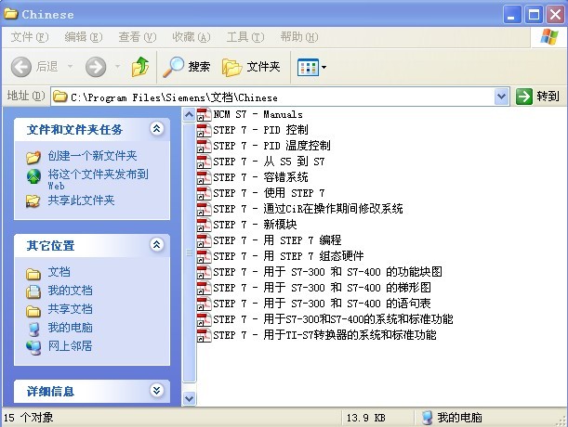Click the address bar path field

pyautogui.click(x=279, y=97)
